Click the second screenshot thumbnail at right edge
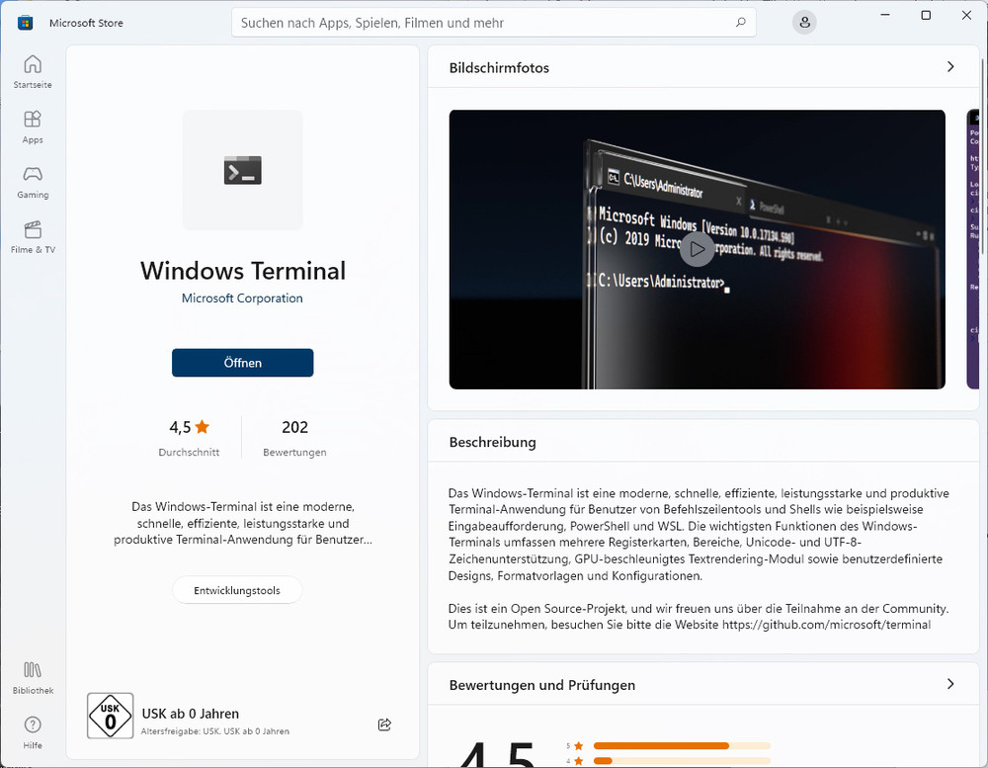Image resolution: width=988 pixels, height=768 pixels. click(973, 249)
